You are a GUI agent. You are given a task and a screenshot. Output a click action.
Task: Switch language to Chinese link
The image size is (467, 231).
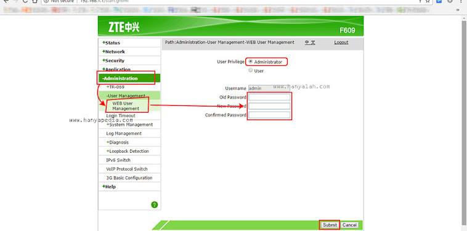310,43
